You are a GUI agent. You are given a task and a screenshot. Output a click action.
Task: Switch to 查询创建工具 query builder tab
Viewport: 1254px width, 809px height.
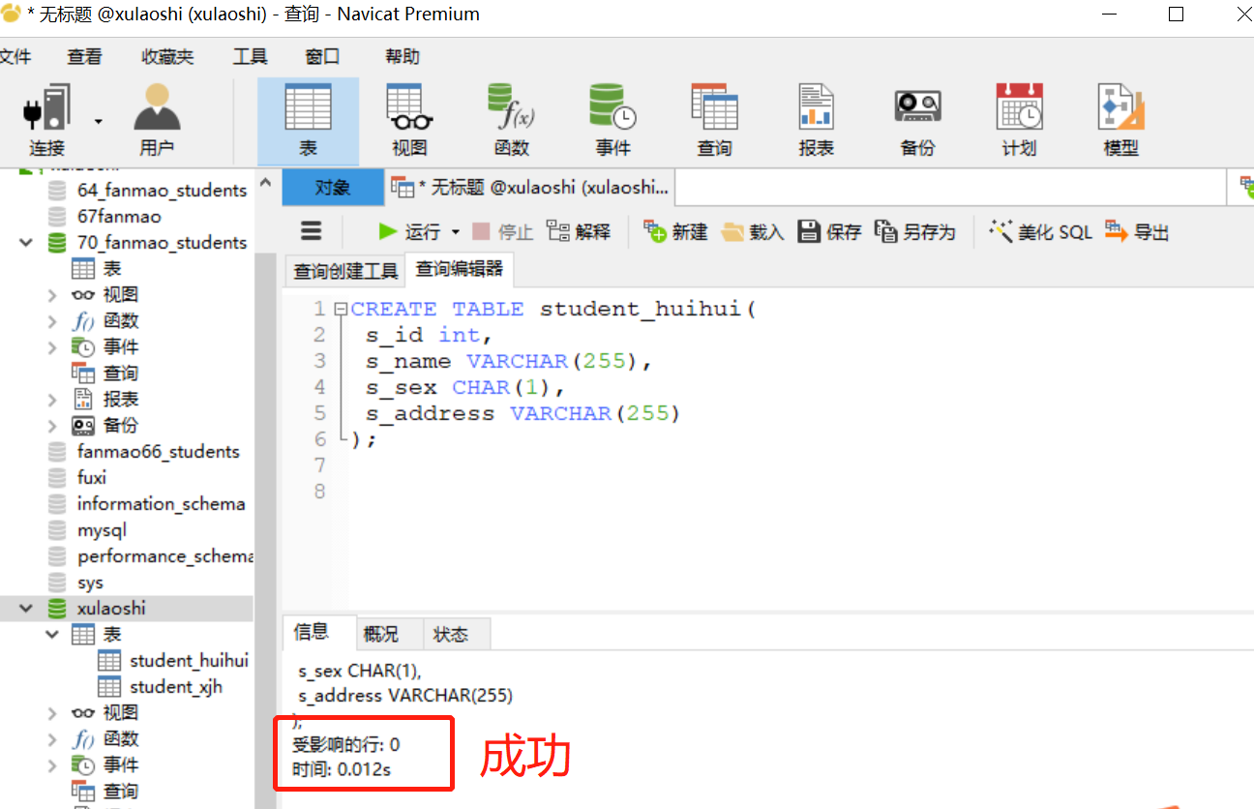click(345, 271)
